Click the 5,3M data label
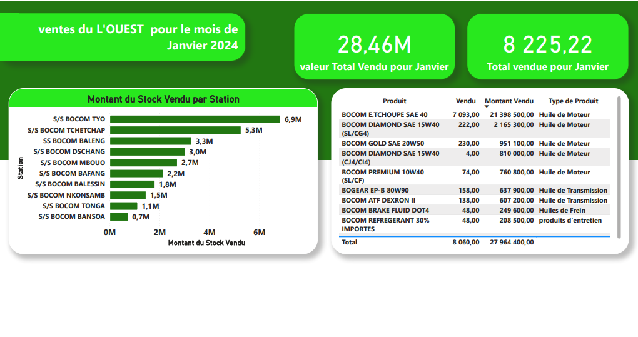This screenshot has height=337, width=638. (253, 130)
